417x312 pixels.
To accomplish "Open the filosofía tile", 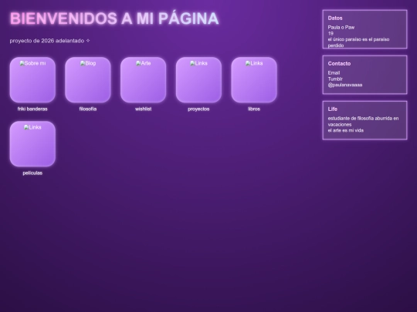I will (x=88, y=80).
